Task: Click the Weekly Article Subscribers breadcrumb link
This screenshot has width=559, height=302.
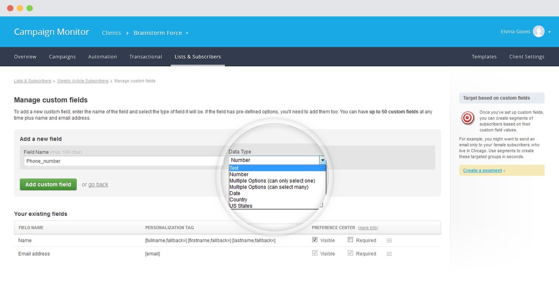Action: click(82, 81)
